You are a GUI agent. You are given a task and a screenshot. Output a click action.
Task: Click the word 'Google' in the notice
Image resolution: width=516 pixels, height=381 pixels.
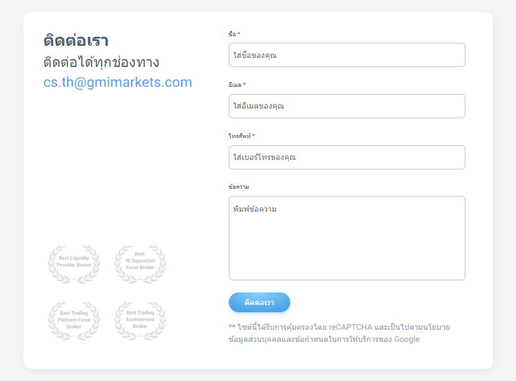[406, 339]
